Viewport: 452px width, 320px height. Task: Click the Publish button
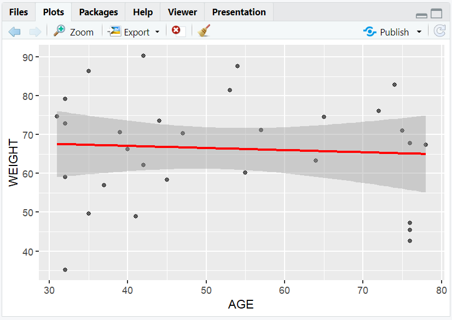pyautogui.click(x=392, y=32)
